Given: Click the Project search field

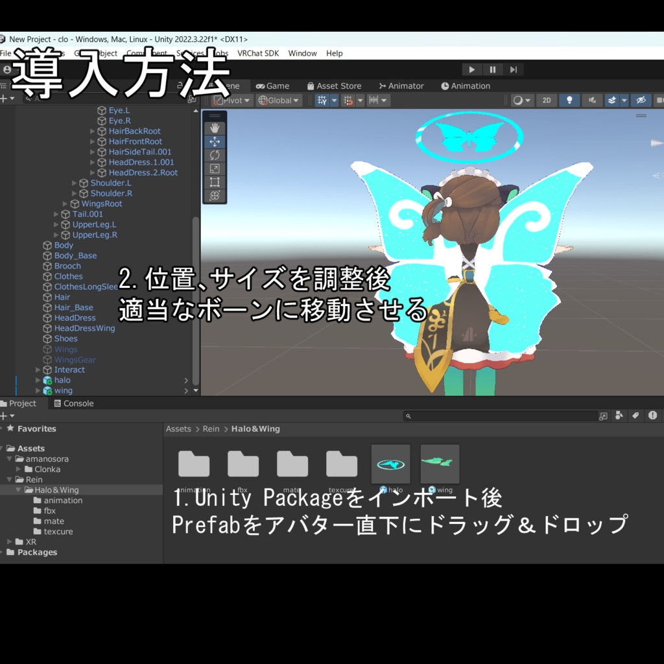Looking at the screenshot, I should click(x=500, y=416).
